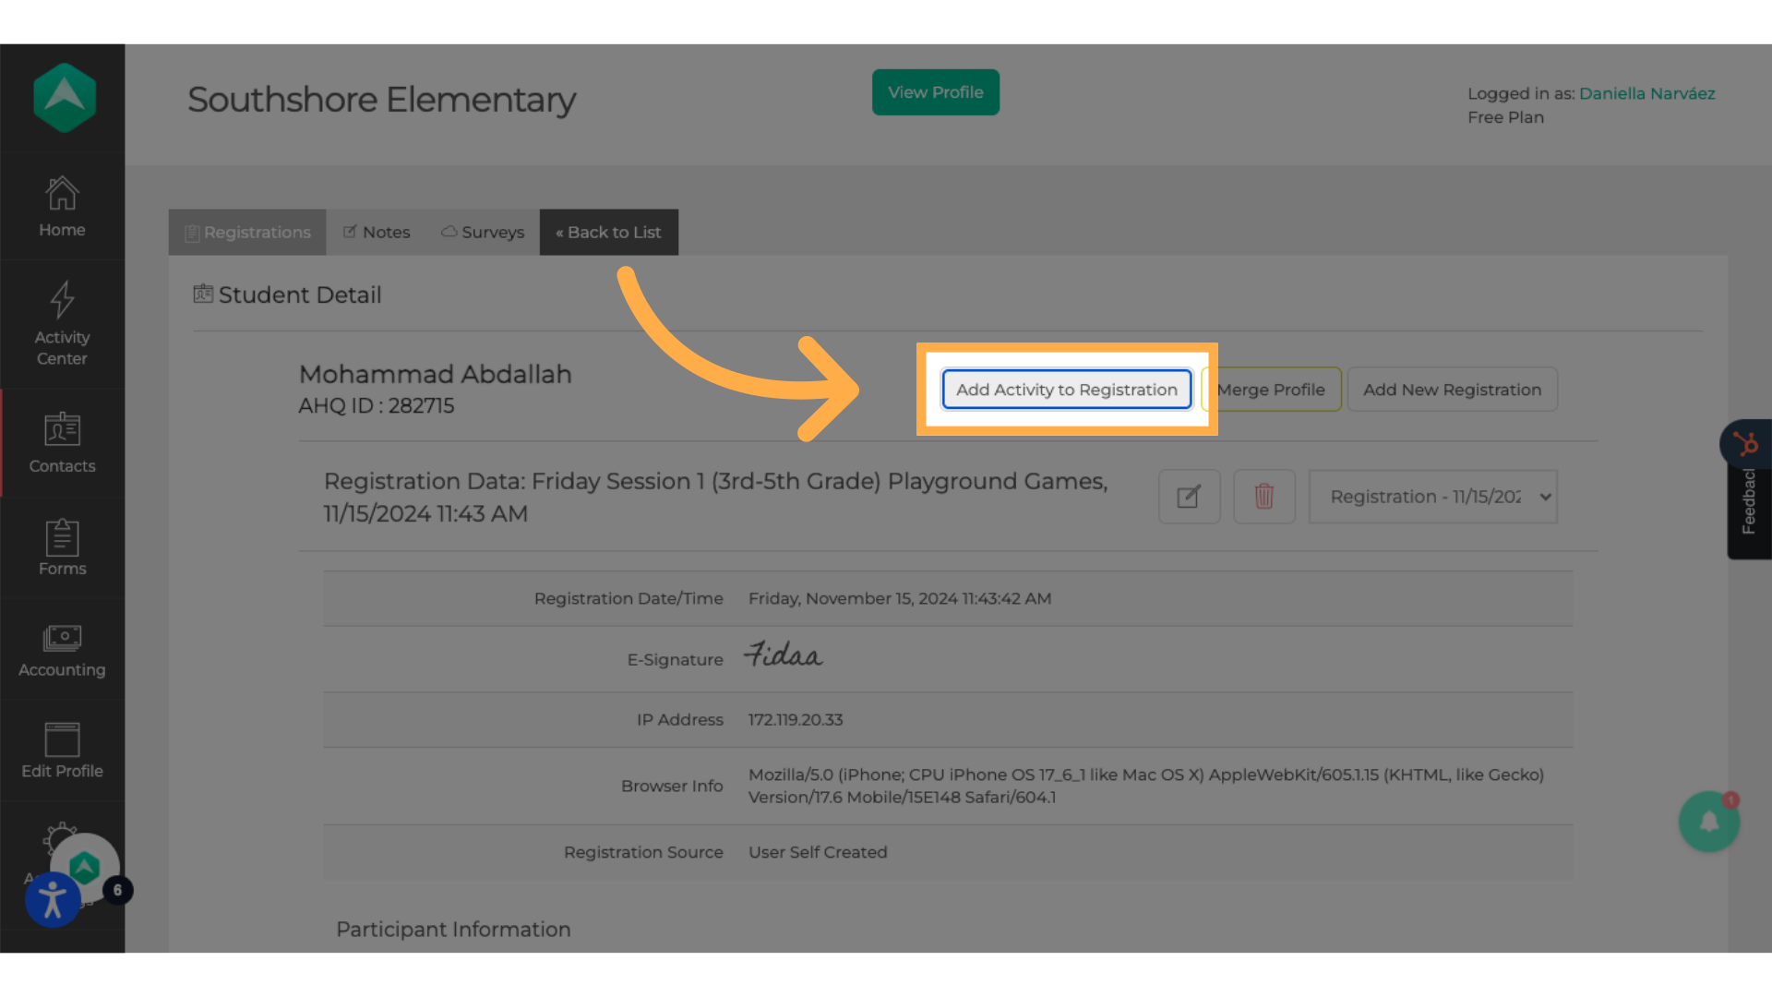Click the red trash delete registration icon
Image resolution: width=1772 pixels, height=997 pixels.
click(1264, 497)
